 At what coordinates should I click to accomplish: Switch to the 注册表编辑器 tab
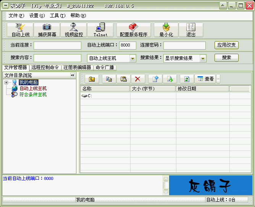tap(77, 67)
